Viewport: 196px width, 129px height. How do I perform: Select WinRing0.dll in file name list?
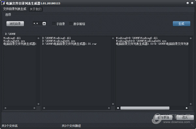coord(12,38)
